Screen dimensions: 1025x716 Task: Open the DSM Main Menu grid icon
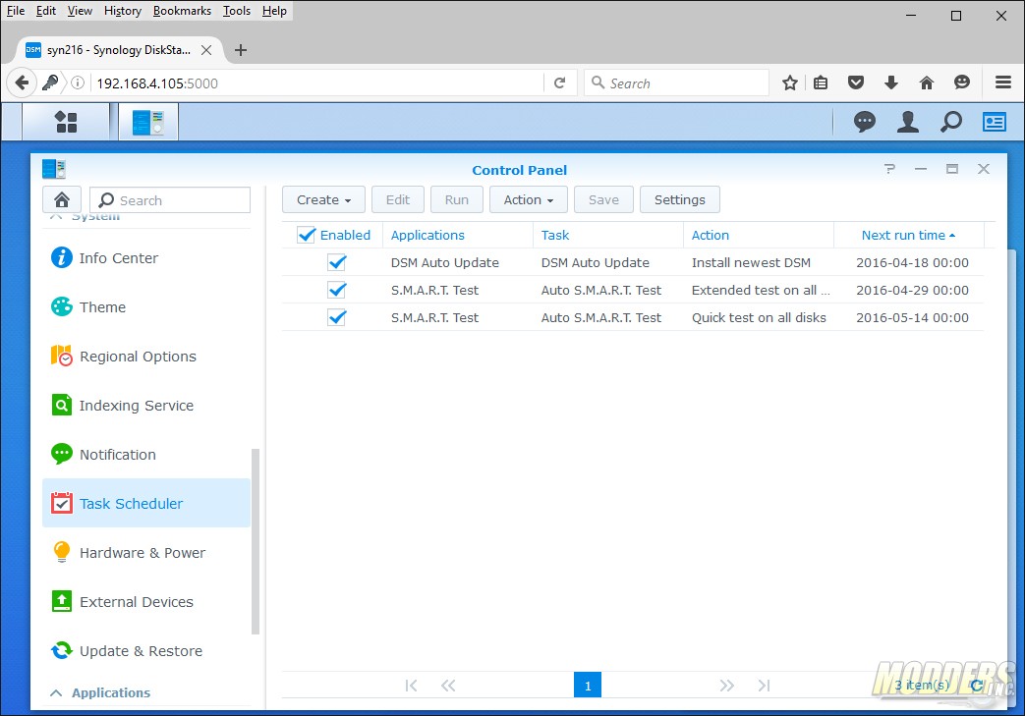[66, 122]
